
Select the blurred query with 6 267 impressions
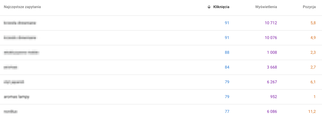[14, 82]
